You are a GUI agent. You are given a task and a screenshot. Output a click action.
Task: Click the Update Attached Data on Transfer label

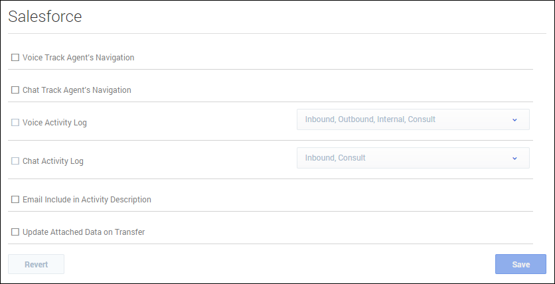click(x=84, y=232)
